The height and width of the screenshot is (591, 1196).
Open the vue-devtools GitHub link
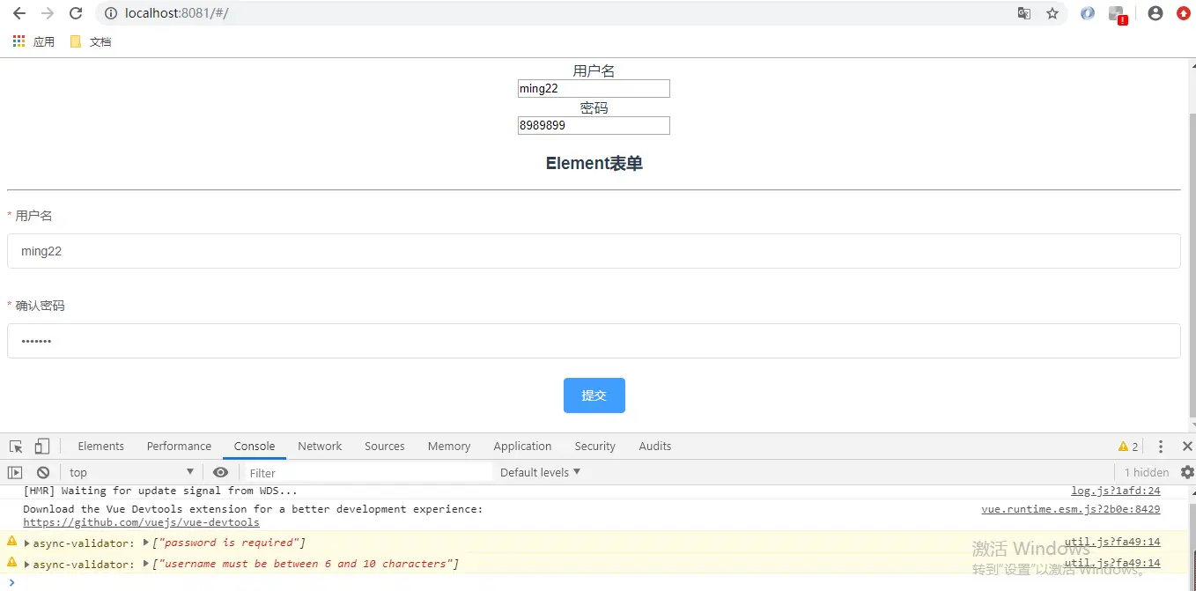[141, 522]
